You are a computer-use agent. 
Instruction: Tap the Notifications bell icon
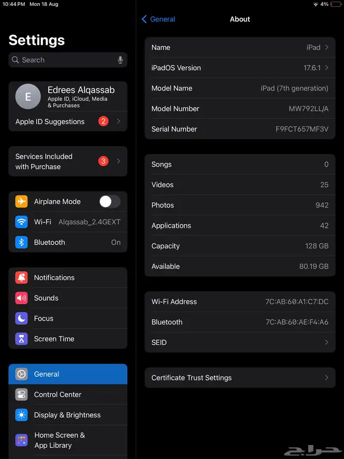[x=21, y=277]
